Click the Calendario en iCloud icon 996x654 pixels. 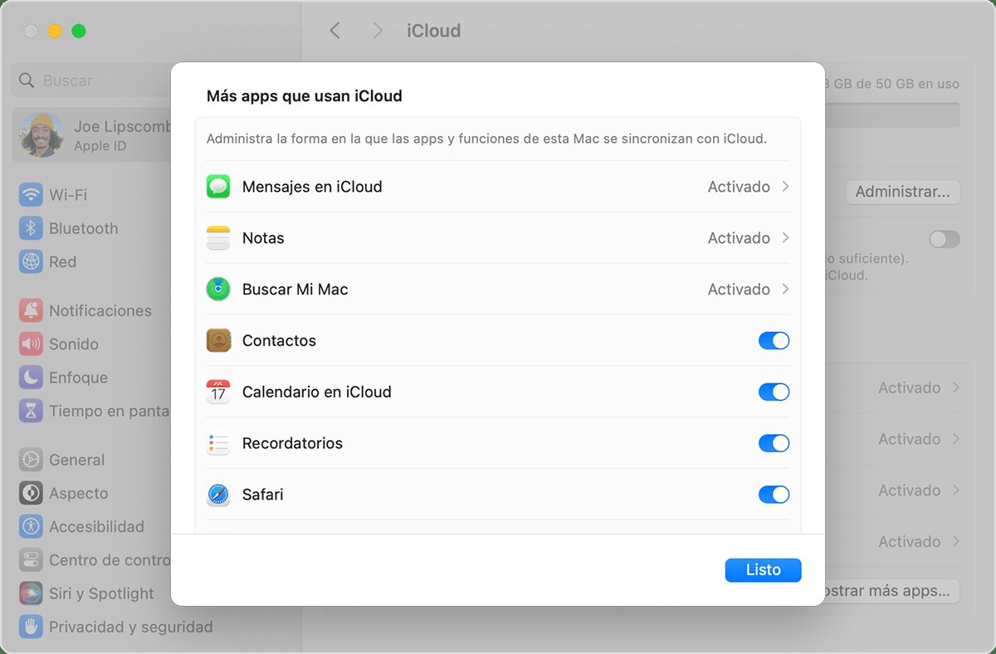click(x=218, y=392)
